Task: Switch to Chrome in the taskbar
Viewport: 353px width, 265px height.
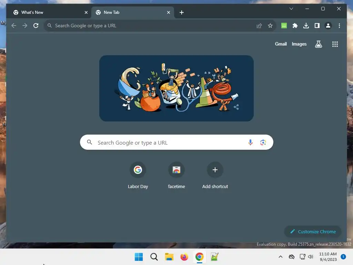Action: click(x=199, y=257)
